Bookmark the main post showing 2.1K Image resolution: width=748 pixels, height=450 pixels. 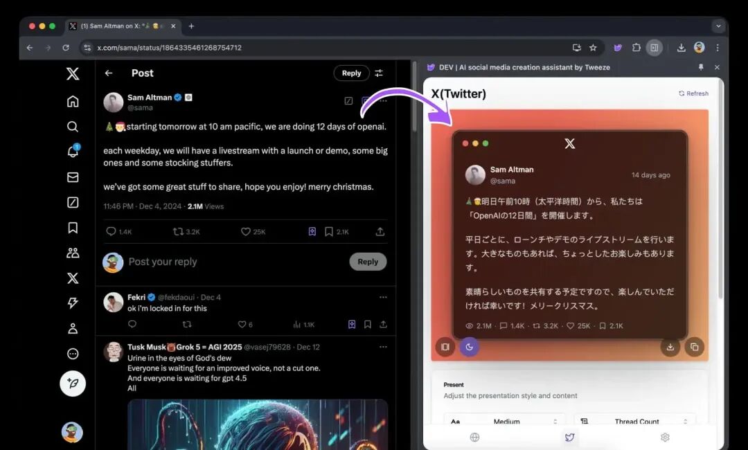pyautogui.click(x=329, y=231)
